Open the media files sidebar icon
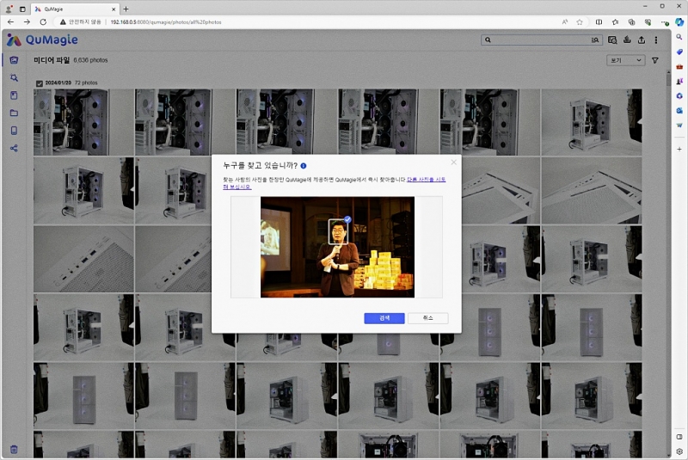This screenshot has width=688, height=460. 14,60
